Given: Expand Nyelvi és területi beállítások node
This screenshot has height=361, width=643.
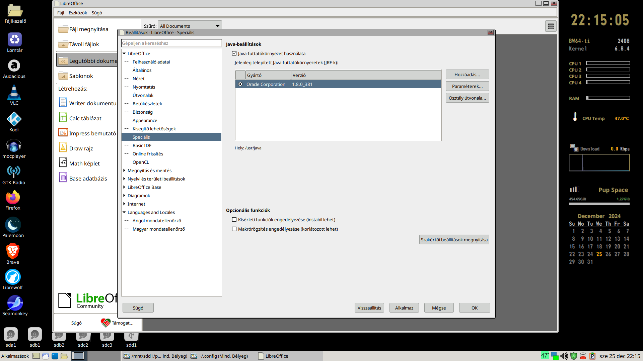Looking at the screenshot, I should click(x=124, y=179).
